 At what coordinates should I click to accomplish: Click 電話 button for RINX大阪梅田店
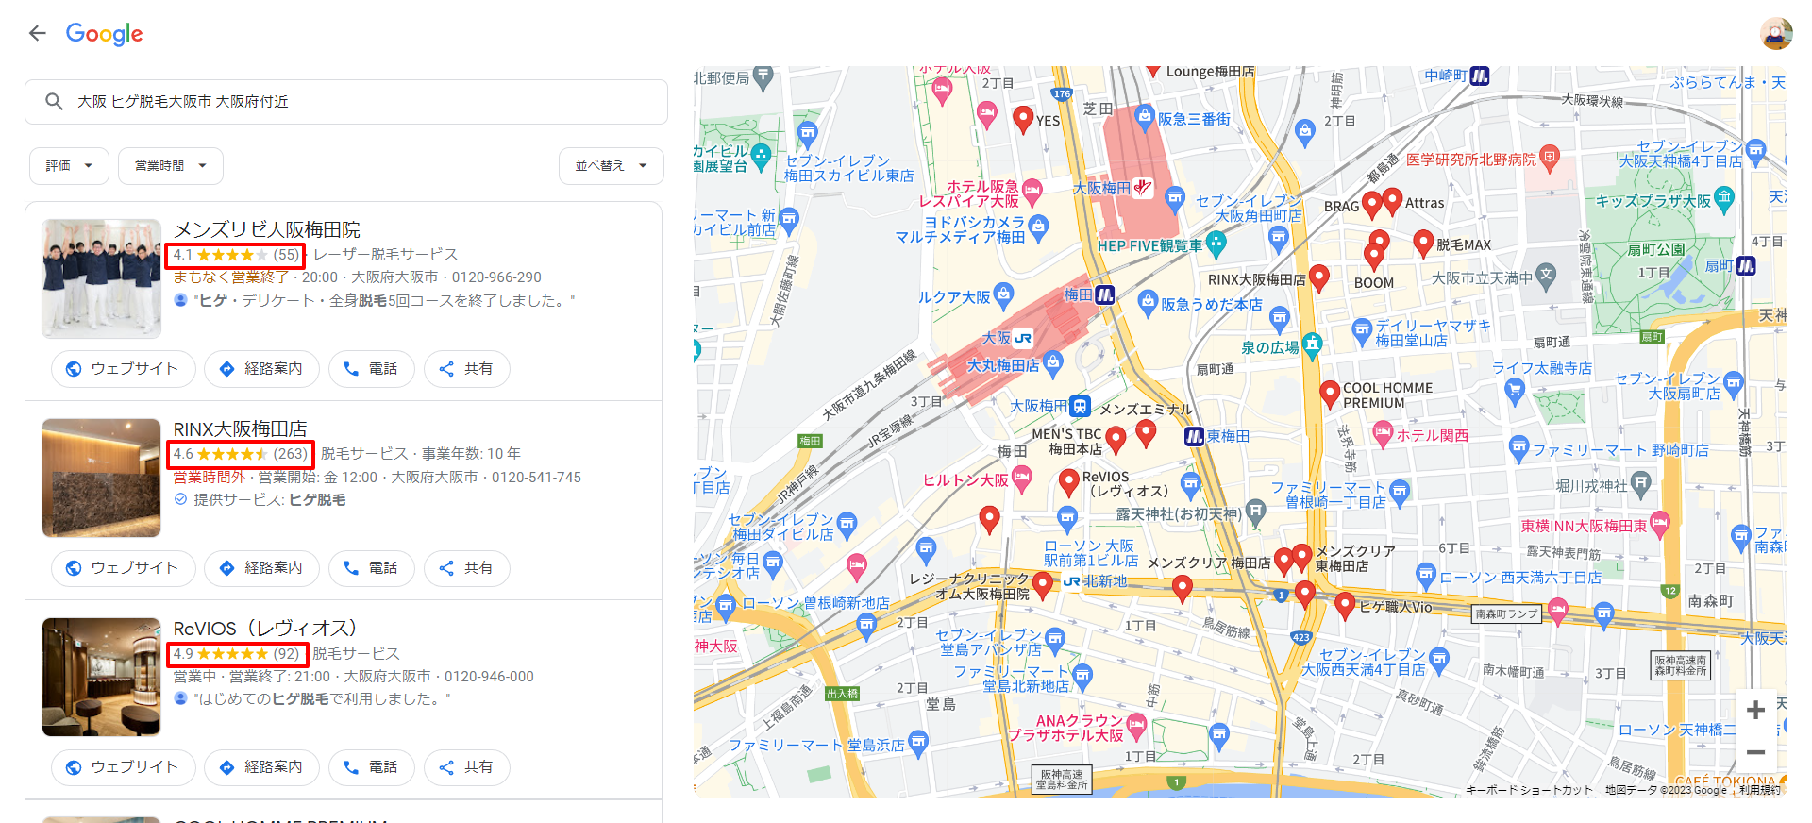[x=371, y=567]
